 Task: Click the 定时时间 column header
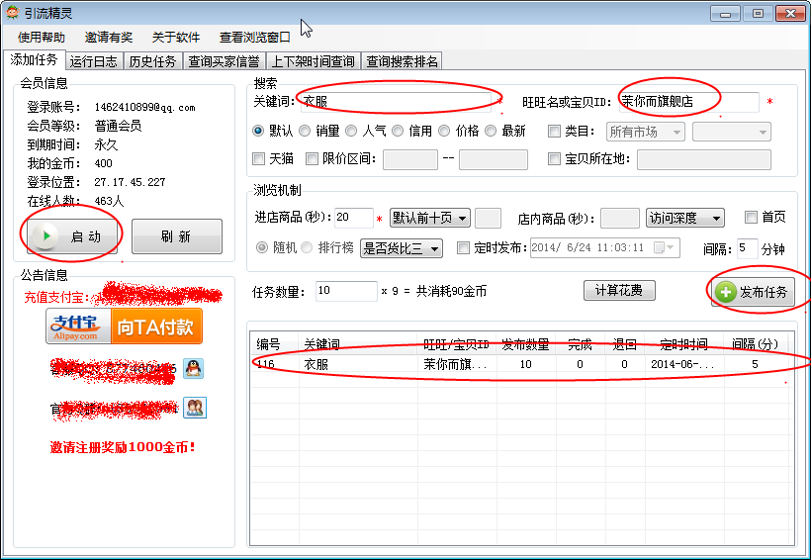(684, 344)
